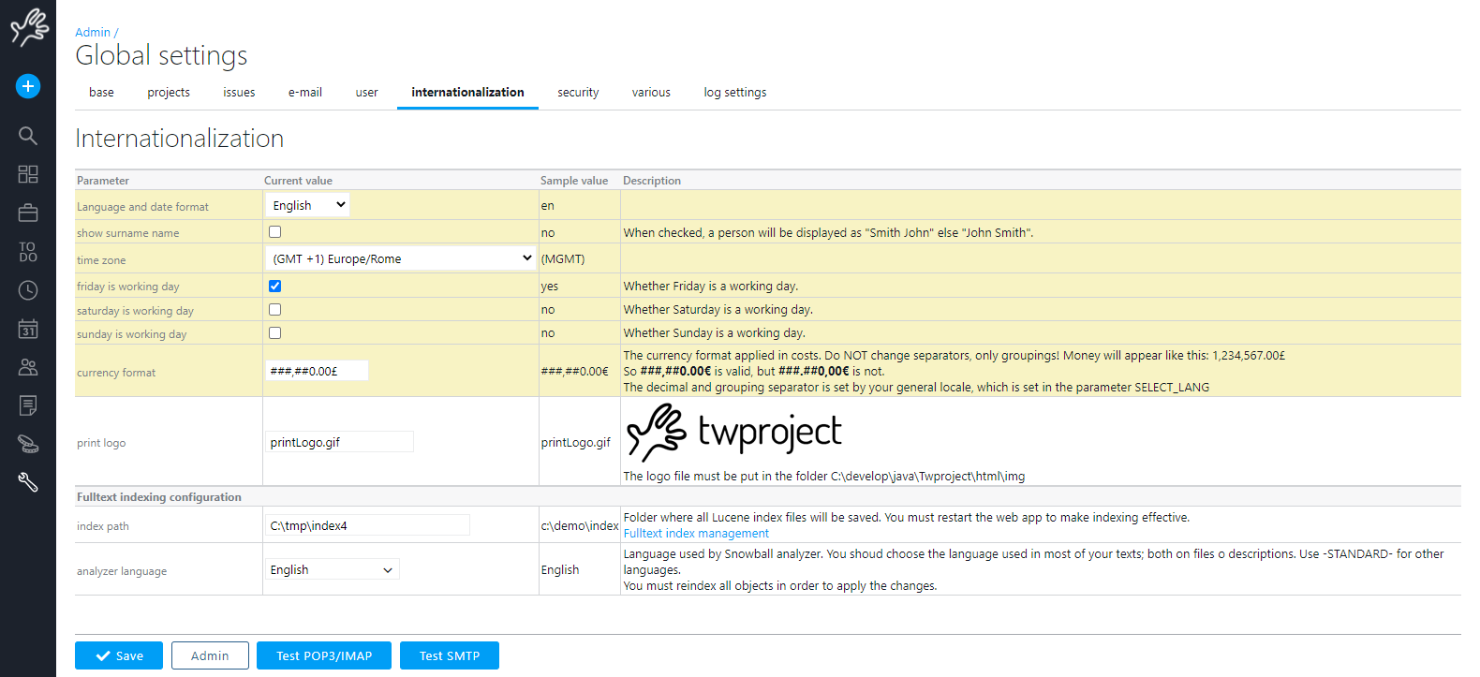This screenshot has height=677, width=1480.
Task: Click the Save button
Action: [119, 655]
